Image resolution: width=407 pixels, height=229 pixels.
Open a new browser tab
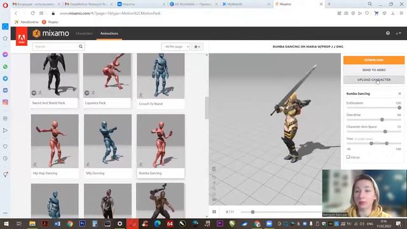329,4
